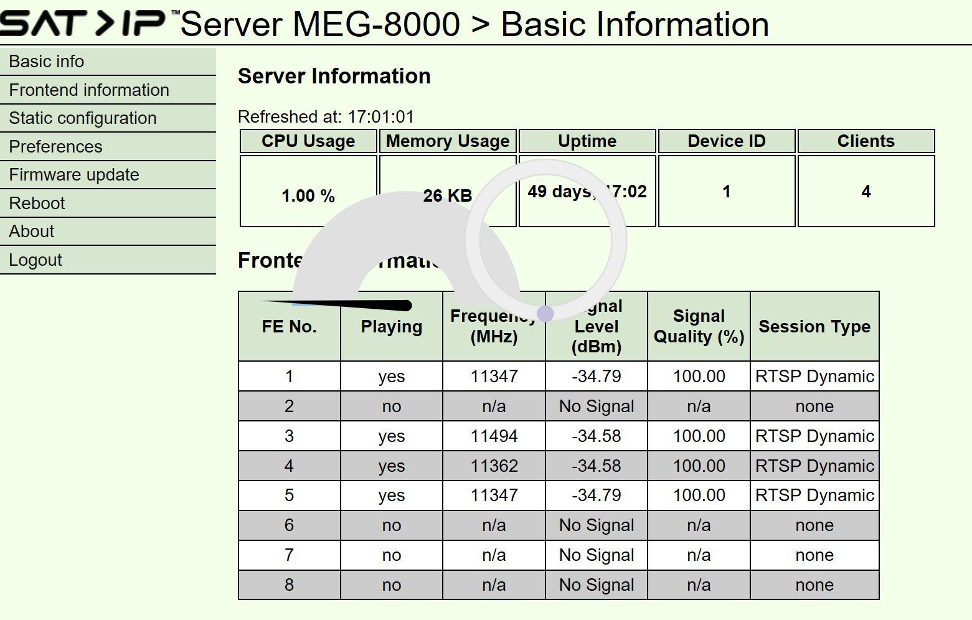Screen dimensions: 972x620
Task: Click the Refreshed at 17:01:01 text
Action: (326, 117)
